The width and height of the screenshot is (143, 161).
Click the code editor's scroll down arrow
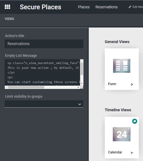pyautogui.click(x=82, y=84)
